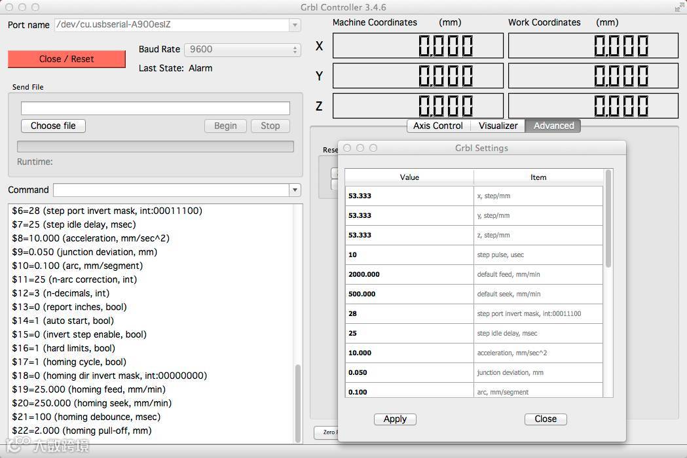The image size is (687, 458).
Task: Click log line '$8=10.000 (acceleration, mm/sec^2)'
Action: 90,238
